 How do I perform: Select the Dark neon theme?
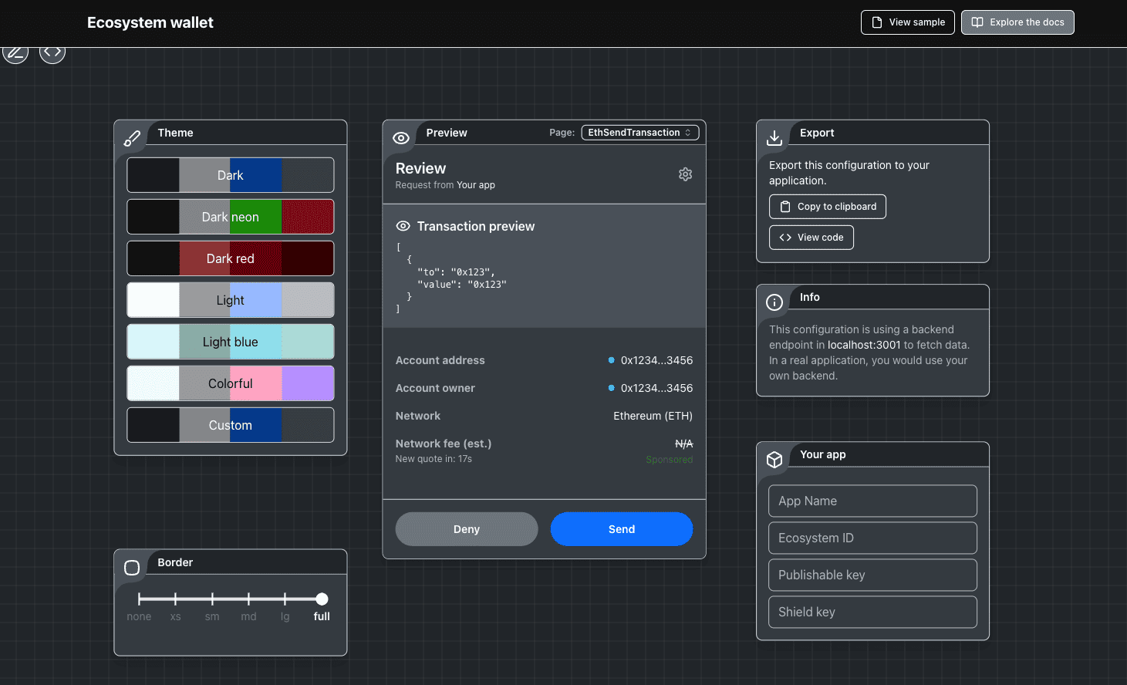point(230,217)
